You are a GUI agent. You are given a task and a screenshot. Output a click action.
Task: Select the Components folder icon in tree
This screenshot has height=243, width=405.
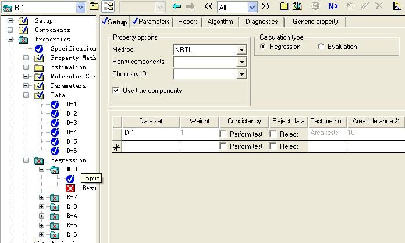coord(23,30)
